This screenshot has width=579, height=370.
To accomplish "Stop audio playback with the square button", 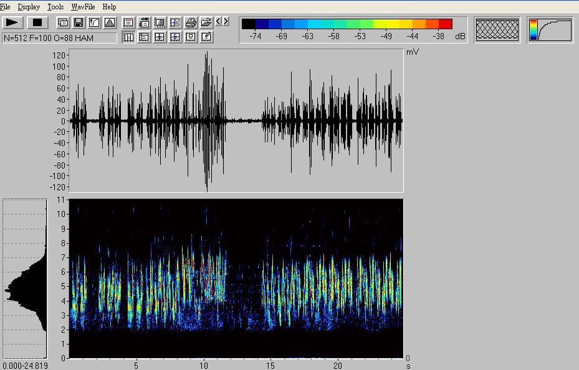I will [x=37, y=22].
